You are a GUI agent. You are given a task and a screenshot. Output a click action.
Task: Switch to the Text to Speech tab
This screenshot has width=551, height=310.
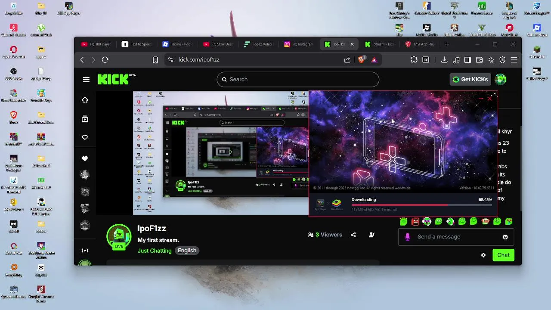pyautogui.click(x=137, y=44)
